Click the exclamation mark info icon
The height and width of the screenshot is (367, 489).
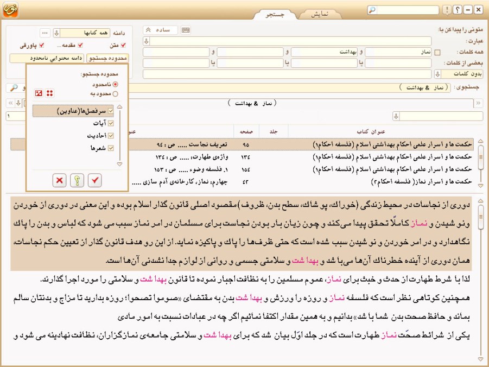coord(447,10)
